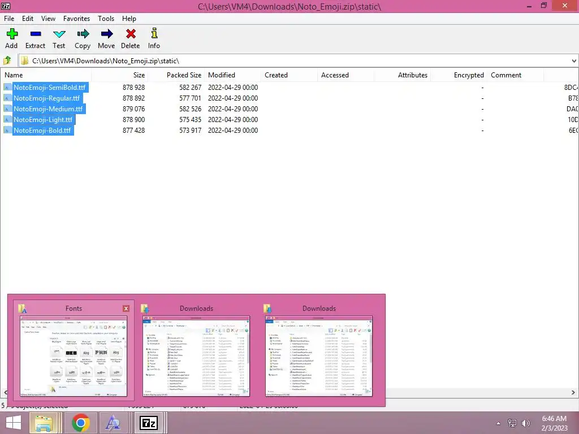Click size value 879 076
This screenshot has height=434, width=579.
(x=133, y=109)
